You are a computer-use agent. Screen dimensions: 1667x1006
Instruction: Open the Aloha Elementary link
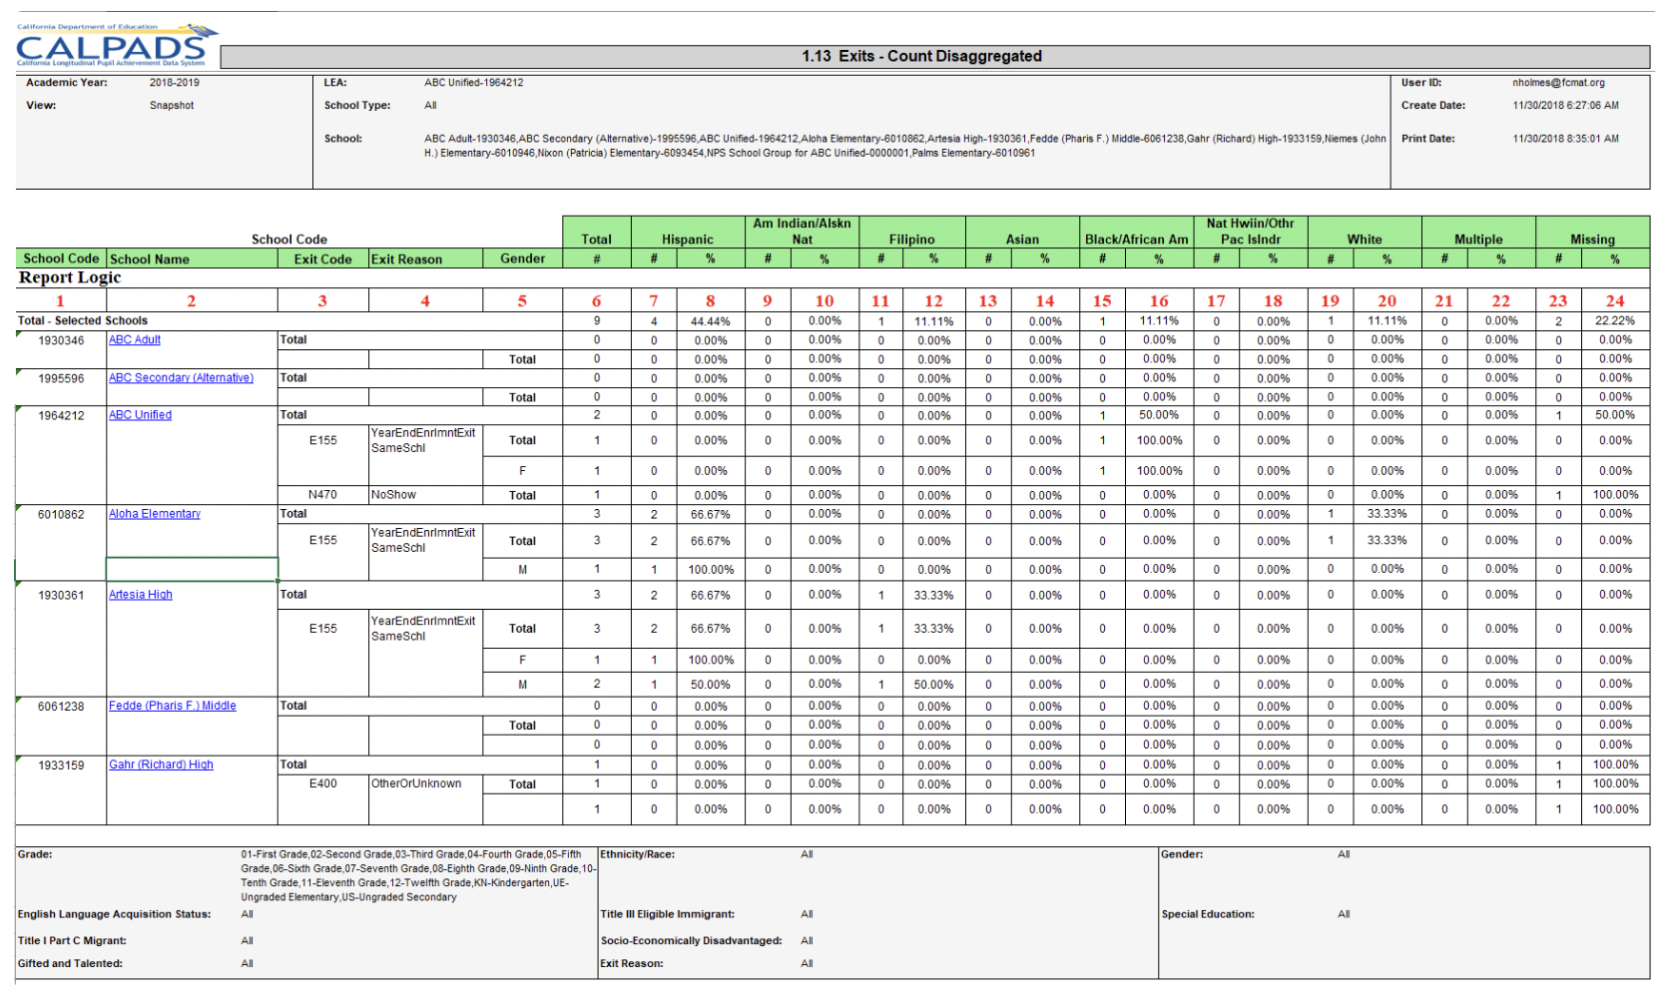[x=155, y=514]
